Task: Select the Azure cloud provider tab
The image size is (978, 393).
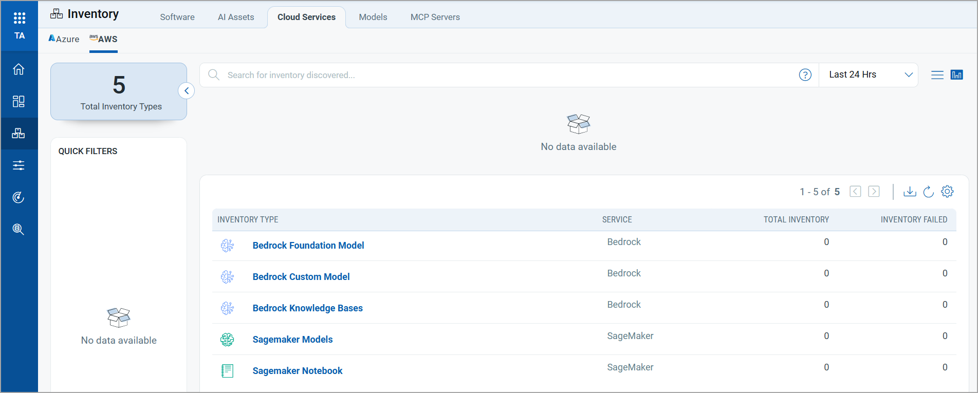Action: click(64, 39)
